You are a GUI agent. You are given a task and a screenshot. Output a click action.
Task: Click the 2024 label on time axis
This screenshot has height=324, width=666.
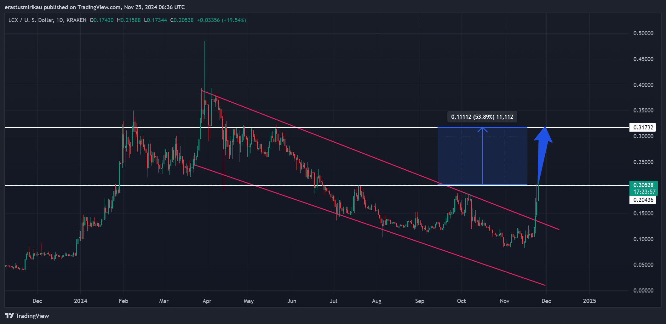[81, 301]
